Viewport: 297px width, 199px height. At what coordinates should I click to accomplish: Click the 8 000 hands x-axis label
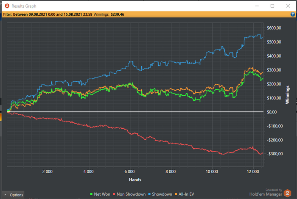171,171
